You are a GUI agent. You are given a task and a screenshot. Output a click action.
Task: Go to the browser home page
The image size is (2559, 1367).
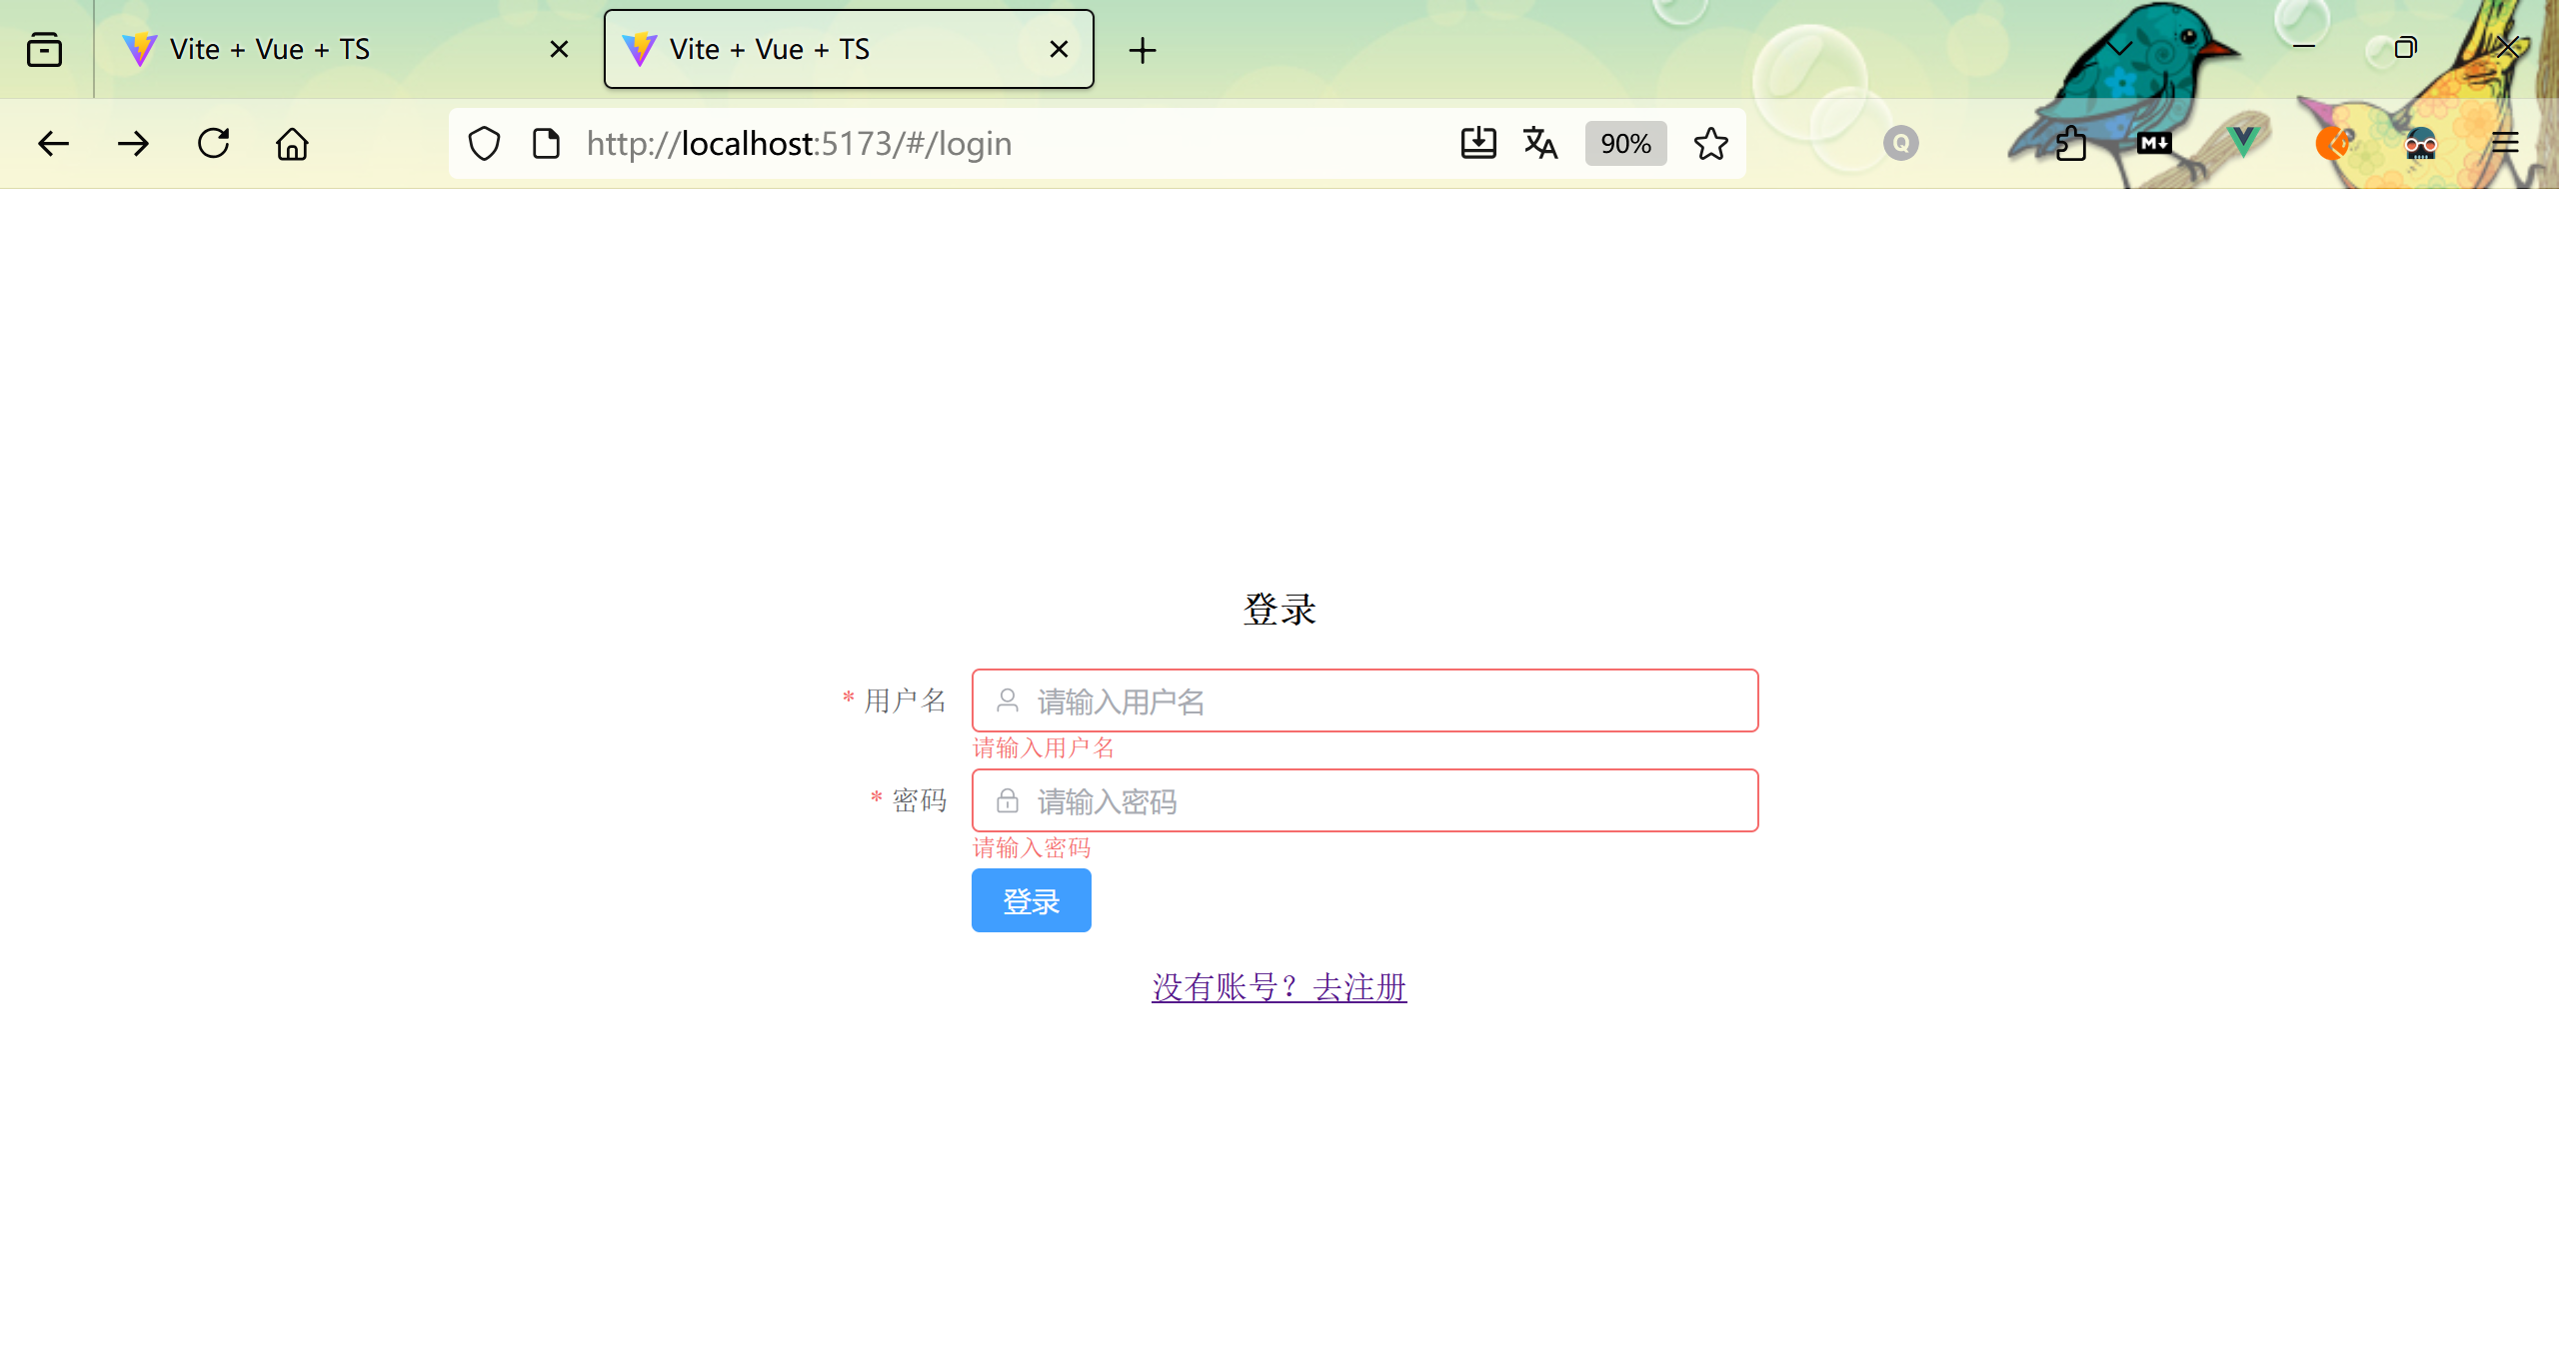(x=292, y=144)
